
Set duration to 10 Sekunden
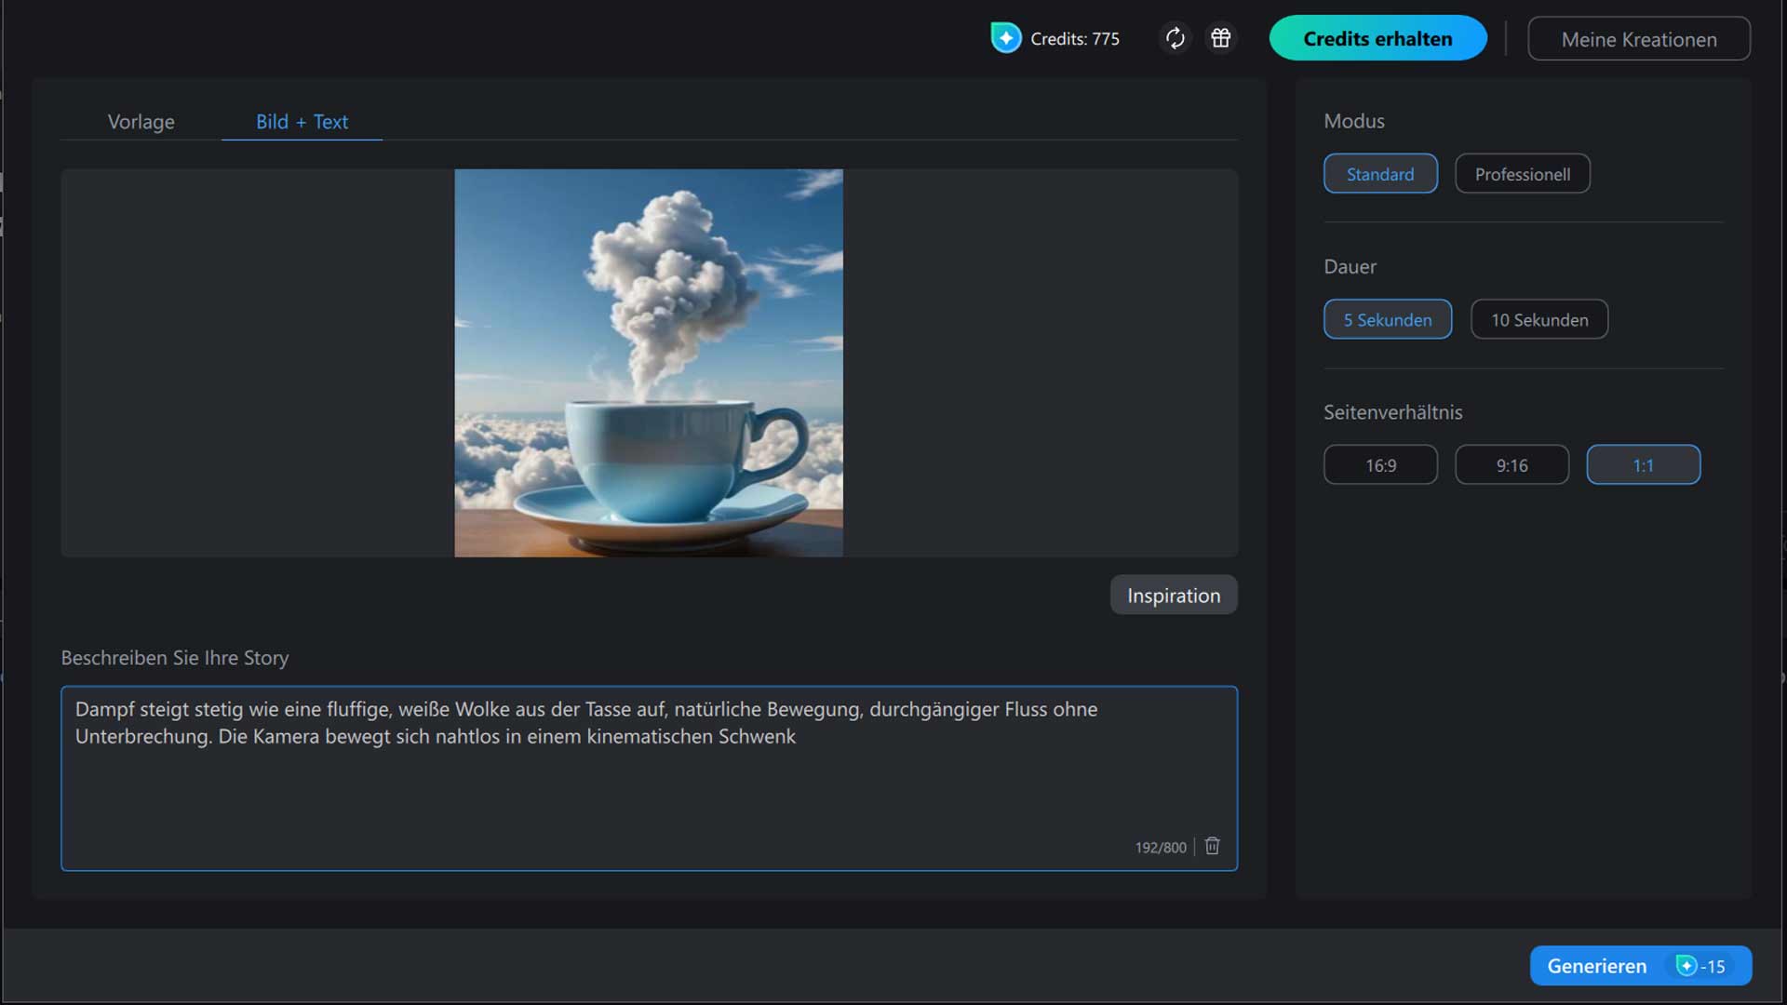pos(1538,319)
